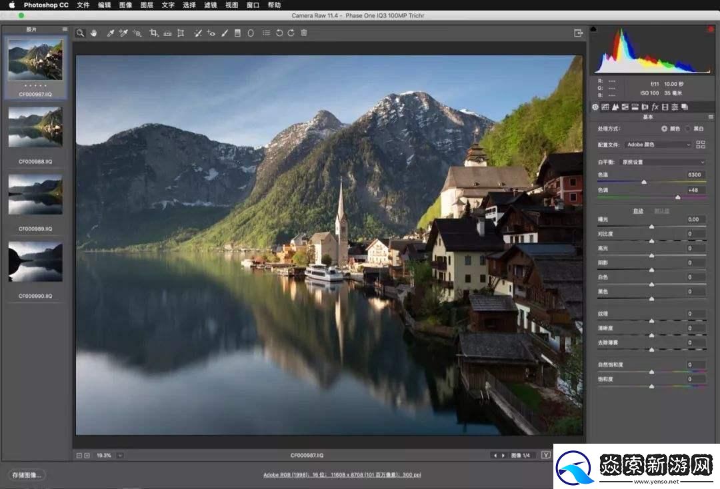
Task: Open the 配置文件 Adobe 颜色 profile dropdown
Action: tap(659, 145)
